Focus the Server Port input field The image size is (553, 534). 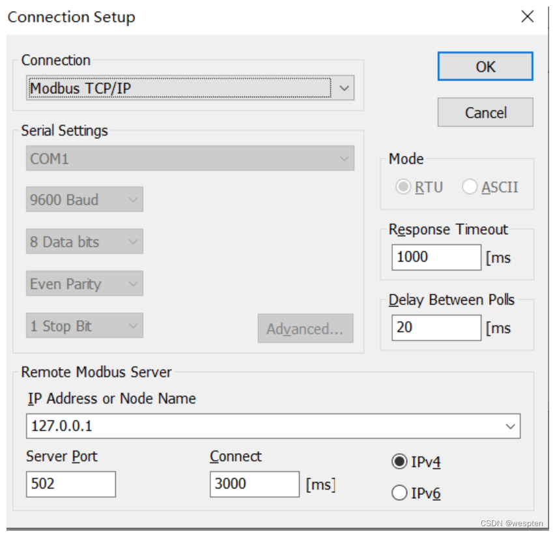[71, 484]
